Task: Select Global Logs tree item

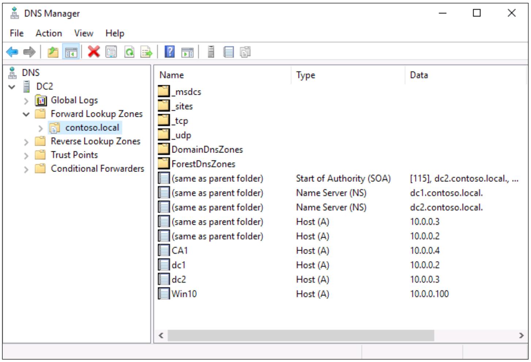Action: point(74,100)
